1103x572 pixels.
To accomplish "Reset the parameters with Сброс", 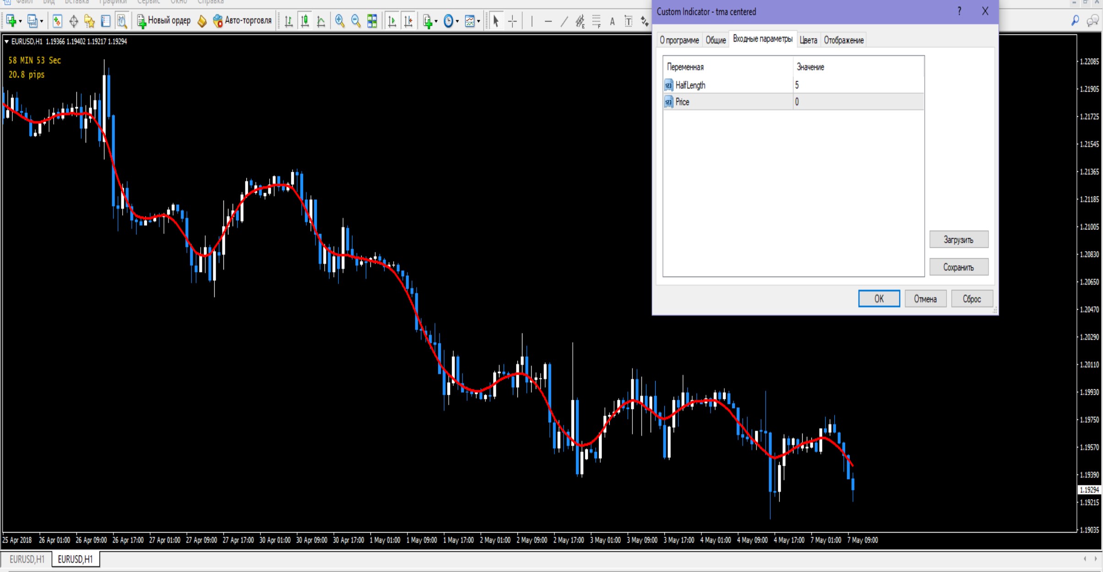I will tap(972, 299).
